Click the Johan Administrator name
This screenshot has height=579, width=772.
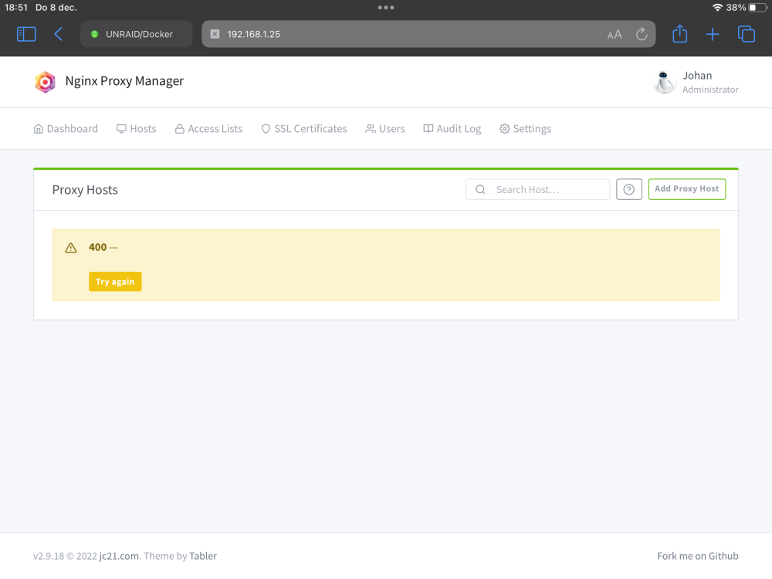[710, 83]
